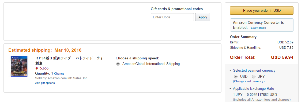Click the Place your order in USD button
This screenshot has height=102, width=305.
click(262, 10)
